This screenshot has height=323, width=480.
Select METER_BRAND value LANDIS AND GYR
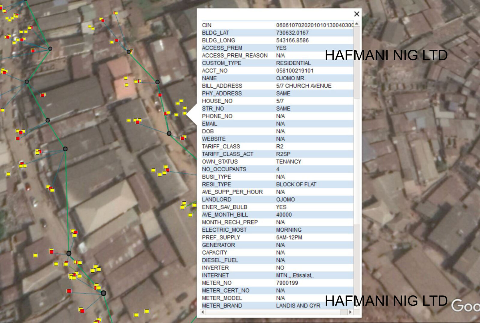pos(298,306)
